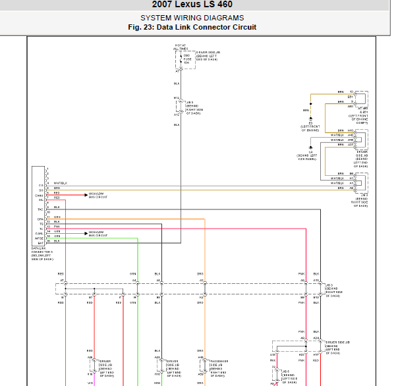The width and height of the screenshot is (396, 386).
Task: Select the OBD FUSE 10A label
Action: pos(187,59)
